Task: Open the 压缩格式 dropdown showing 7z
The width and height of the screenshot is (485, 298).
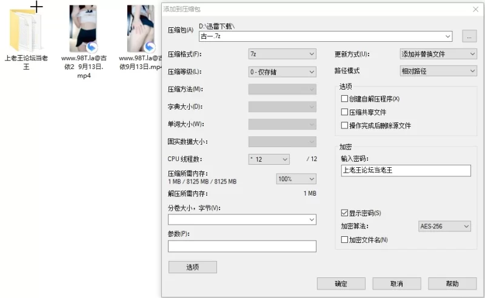Action: (282, 54)
